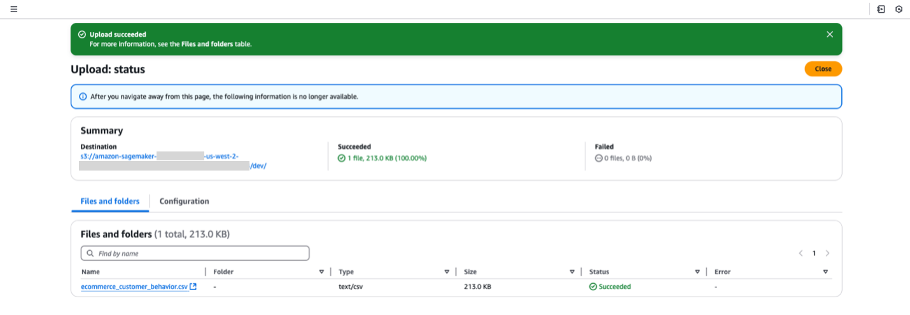Switch to the Configuration tab
The image size is (910, 315).
[x=184, y=201]
